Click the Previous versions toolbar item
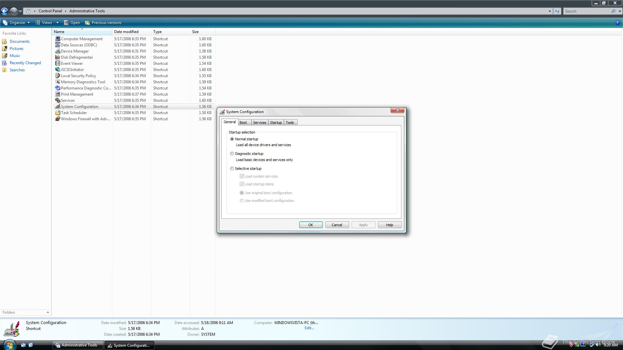Image resolution: width=623 pixels, height=350 pixels. click(x=103, y=23)
